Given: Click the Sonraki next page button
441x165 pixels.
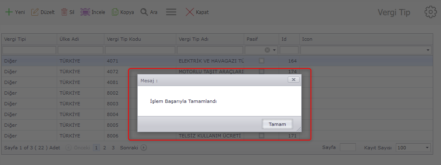Looking at the screenshot, I should (143, 147).
